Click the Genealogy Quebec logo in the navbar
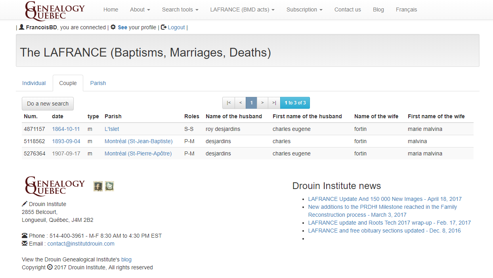 coord(55,10)
